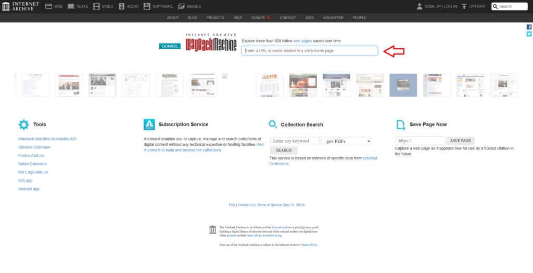
Task: Open the archive-it.org footer link
Action: pos(273,235)
